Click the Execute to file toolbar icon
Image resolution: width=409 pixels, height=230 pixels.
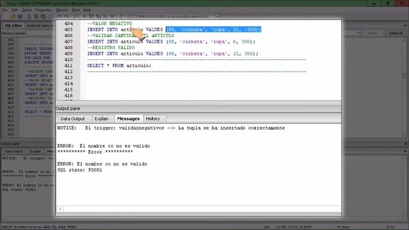point(98,17)
